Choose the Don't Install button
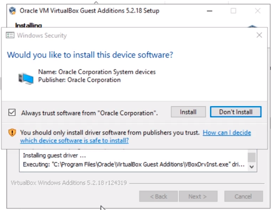 pos(235,112)
